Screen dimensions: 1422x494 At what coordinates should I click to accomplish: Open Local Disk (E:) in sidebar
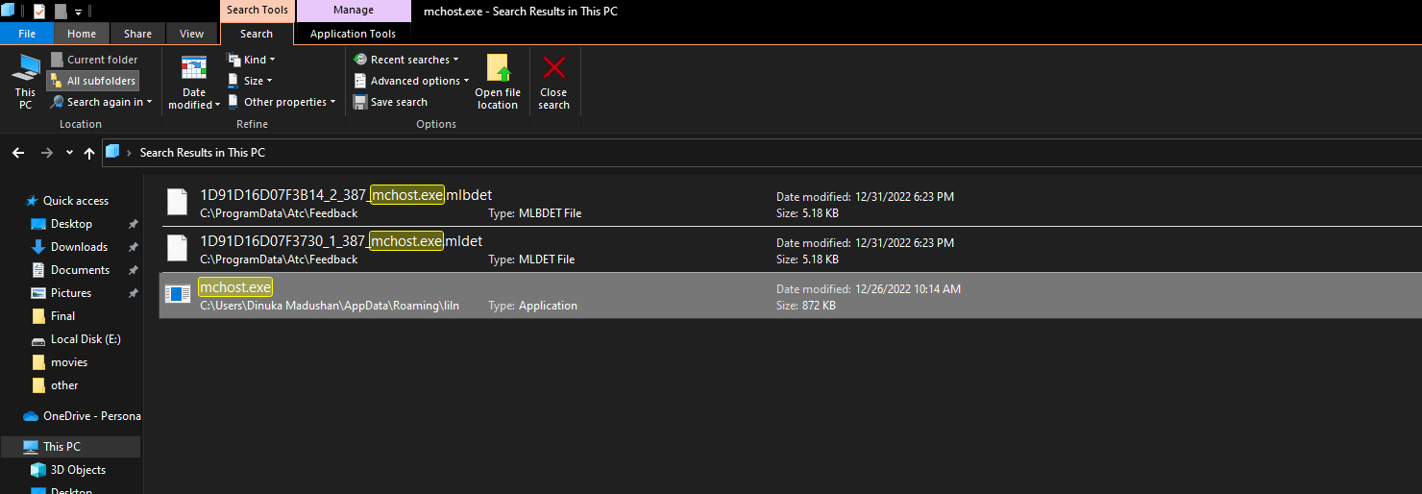(x=86, y=339)
